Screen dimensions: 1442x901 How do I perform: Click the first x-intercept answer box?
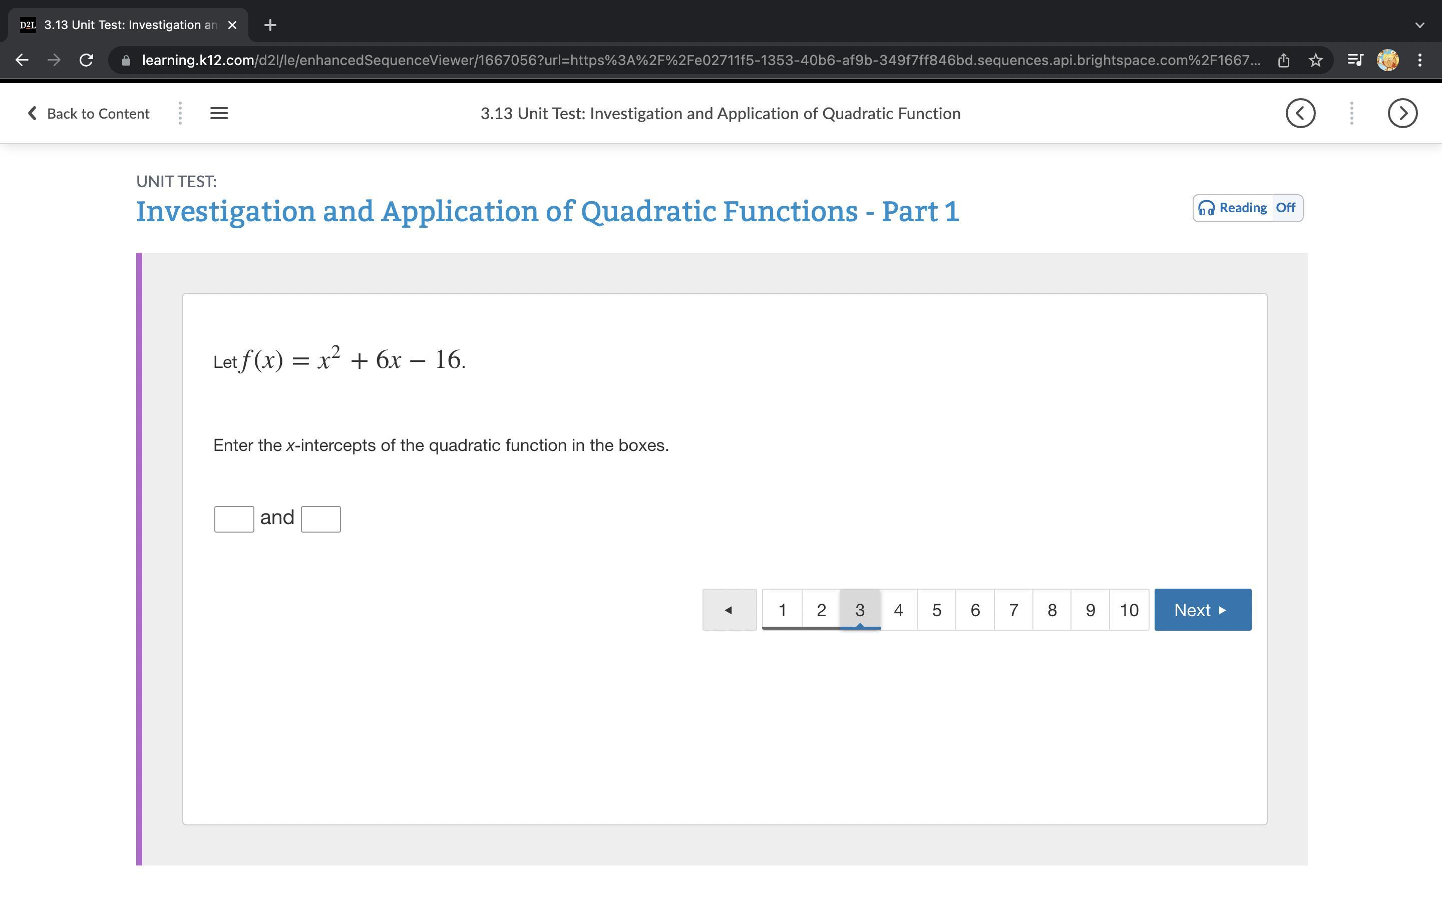[234, 519]
